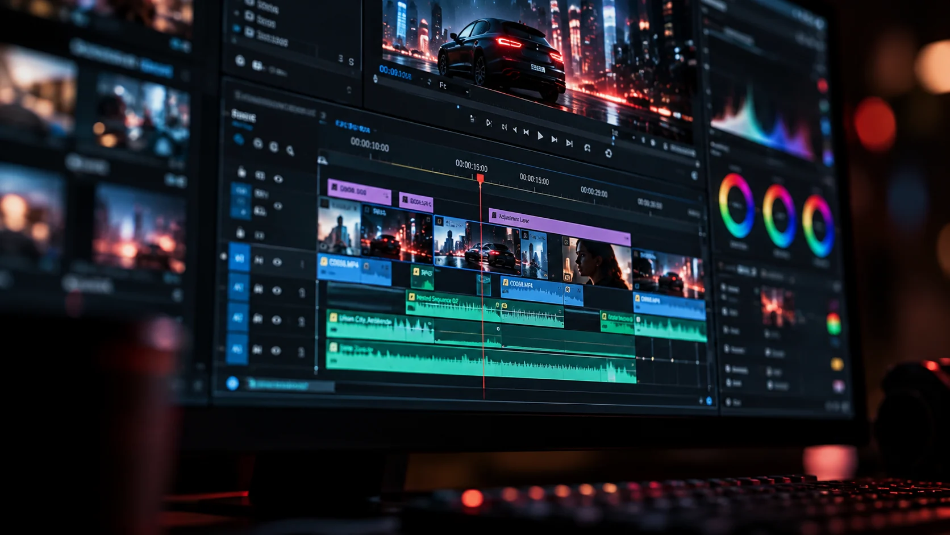Step forward one frame in program monitor

pos(554,139)
